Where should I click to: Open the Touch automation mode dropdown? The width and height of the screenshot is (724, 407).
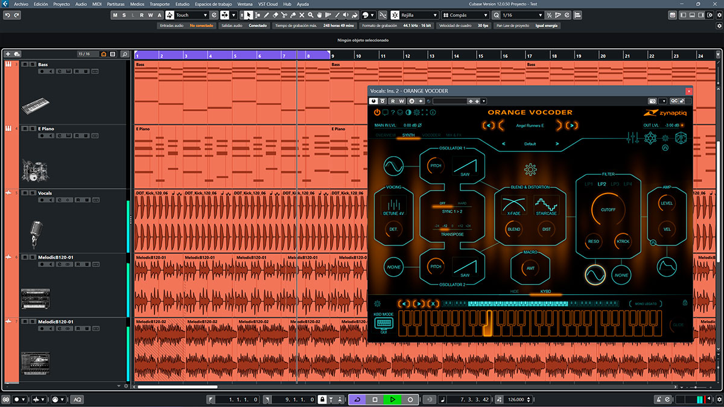(205, 15)
